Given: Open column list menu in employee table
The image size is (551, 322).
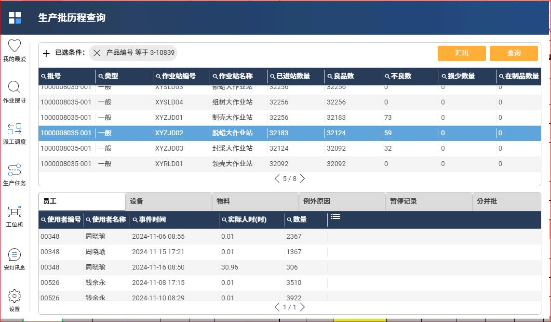Looking at the screenshot, I should click(x=336, y=217).
